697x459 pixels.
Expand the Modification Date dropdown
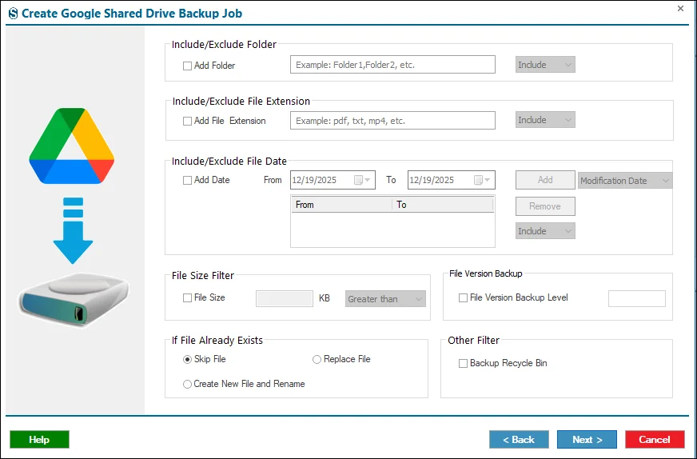(625, 181)
